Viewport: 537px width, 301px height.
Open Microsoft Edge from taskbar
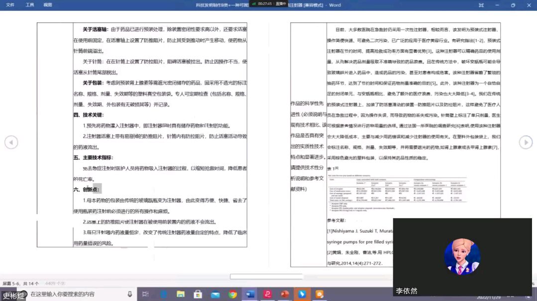(163, 294)
